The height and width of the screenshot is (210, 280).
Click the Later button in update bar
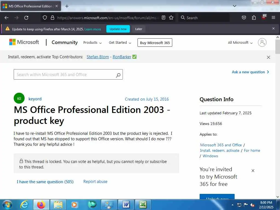pos(139,29)
